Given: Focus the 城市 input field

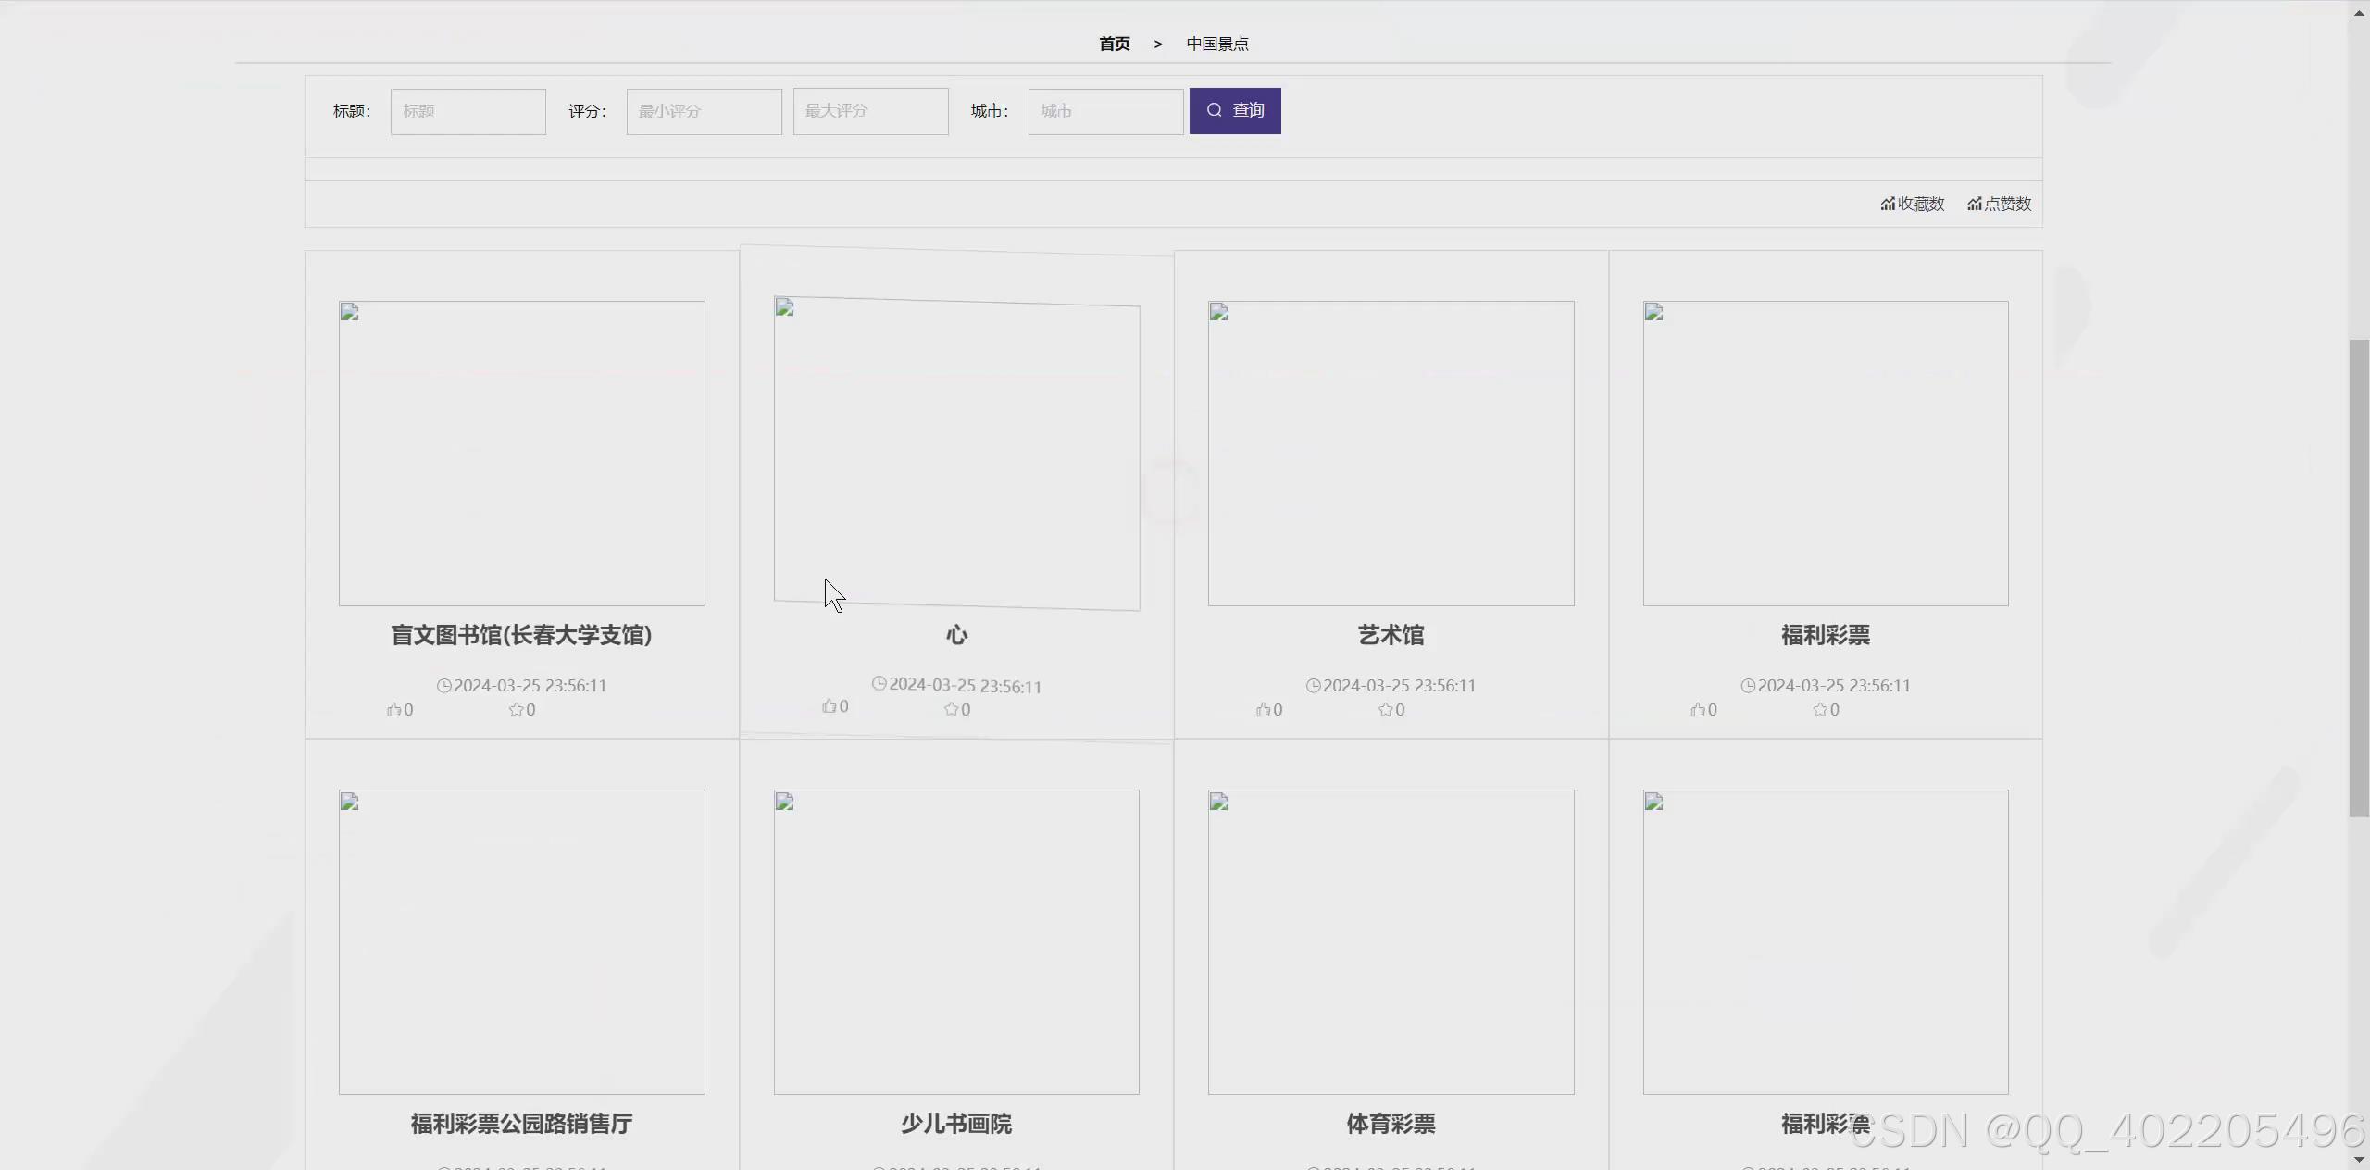Looking at the screenshot, I should [x=1106, y=112].
